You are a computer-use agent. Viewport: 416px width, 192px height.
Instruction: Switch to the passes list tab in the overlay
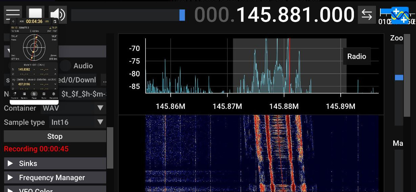click(x=24, y=94)
